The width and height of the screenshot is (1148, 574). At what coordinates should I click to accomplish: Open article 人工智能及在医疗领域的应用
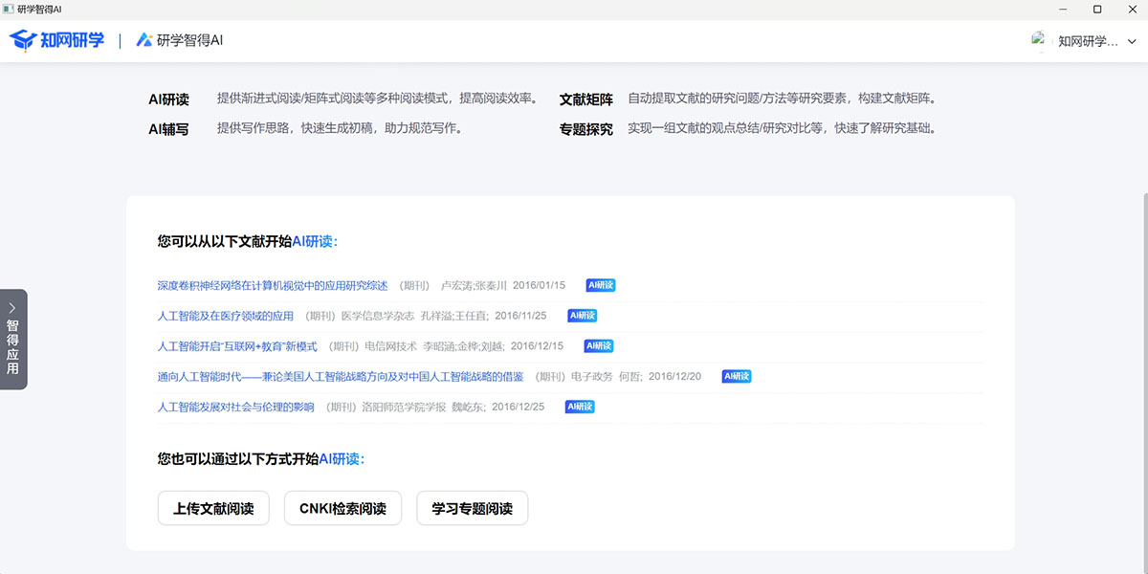point(226,316)
